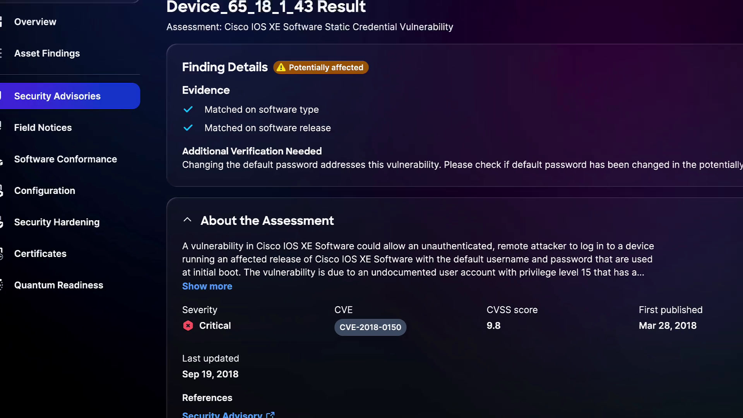The image size is (743, 418).
Task: Collapse the About the Assessment section
Action: (x=187, y=220)
